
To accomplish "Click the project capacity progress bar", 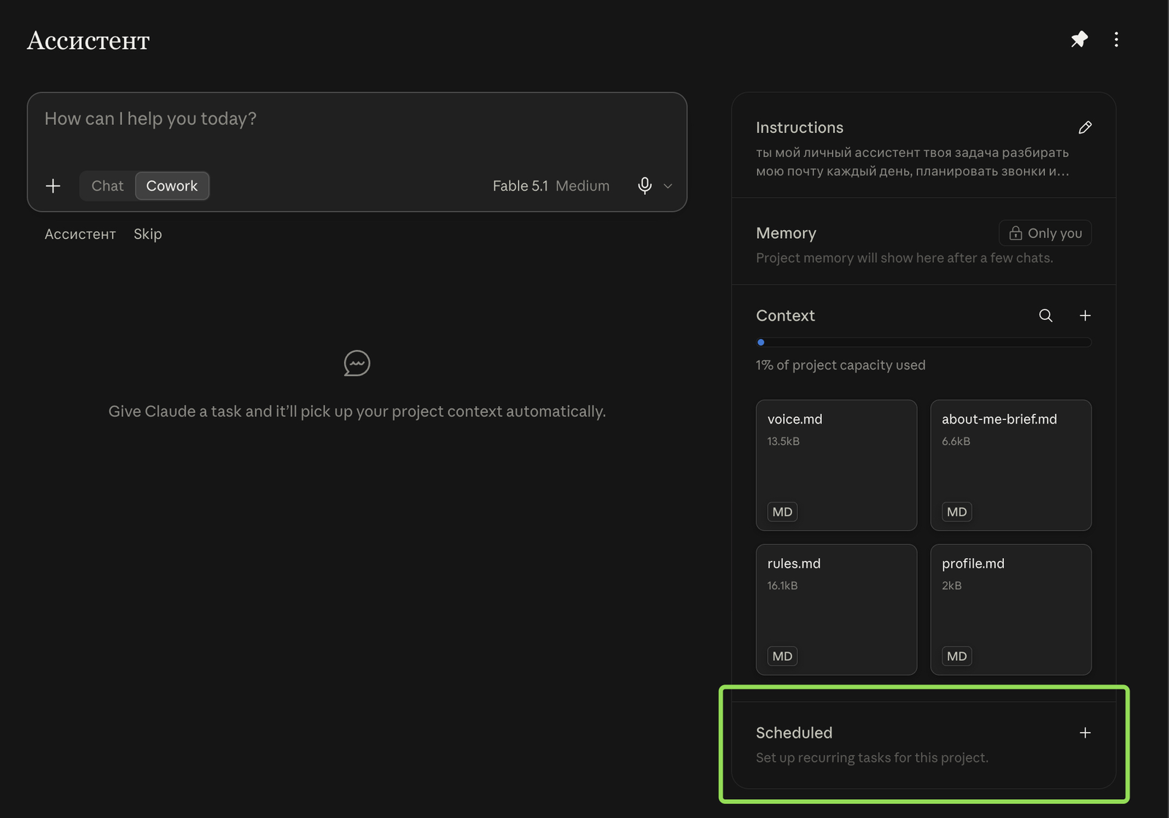I will pyautogui.click(x=924, y=342).
